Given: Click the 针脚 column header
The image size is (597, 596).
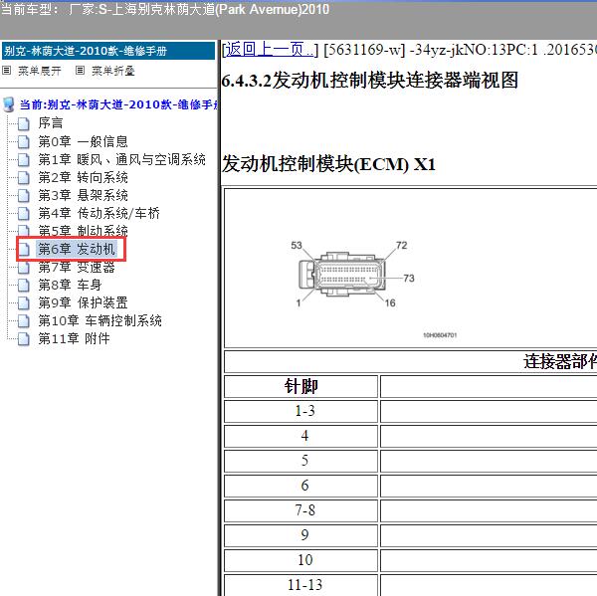Looking at the screenshot, I should (301, 386).
